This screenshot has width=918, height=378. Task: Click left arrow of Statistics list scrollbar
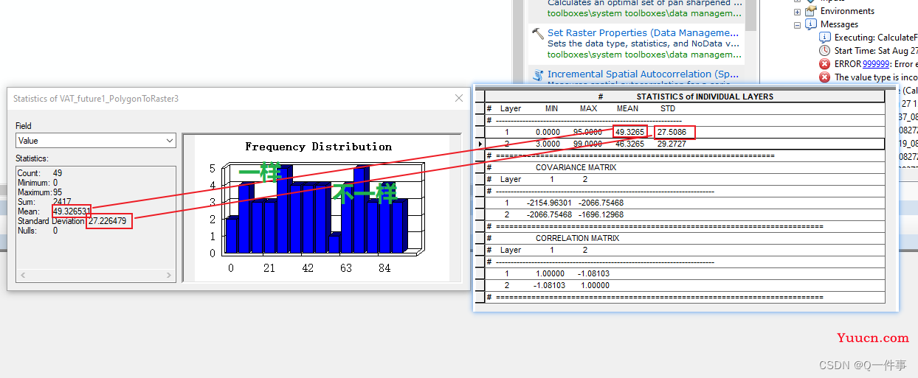[x=22, y=275]
